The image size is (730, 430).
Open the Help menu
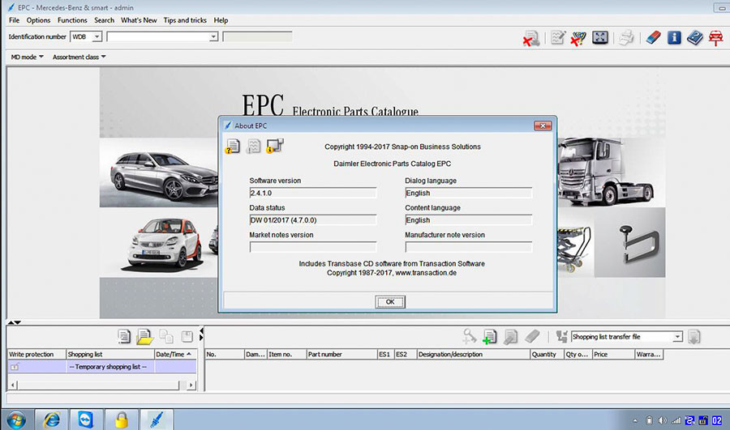click(x=221, y=20)
